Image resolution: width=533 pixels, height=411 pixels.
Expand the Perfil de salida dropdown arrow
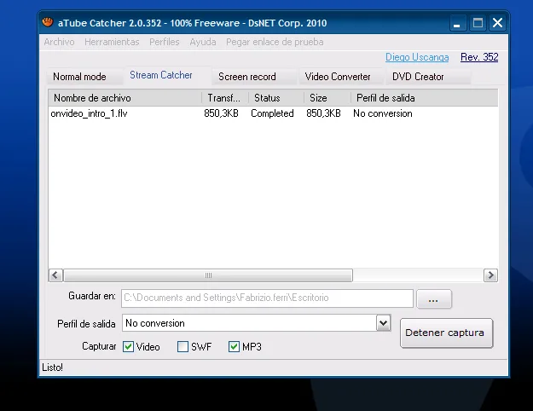coord(384,323)
